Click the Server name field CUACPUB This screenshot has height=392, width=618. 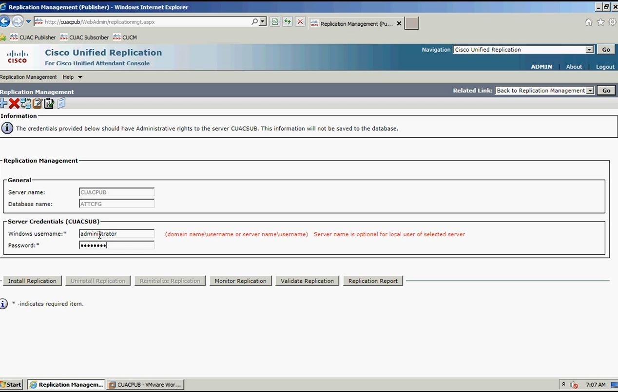[116, 192]
